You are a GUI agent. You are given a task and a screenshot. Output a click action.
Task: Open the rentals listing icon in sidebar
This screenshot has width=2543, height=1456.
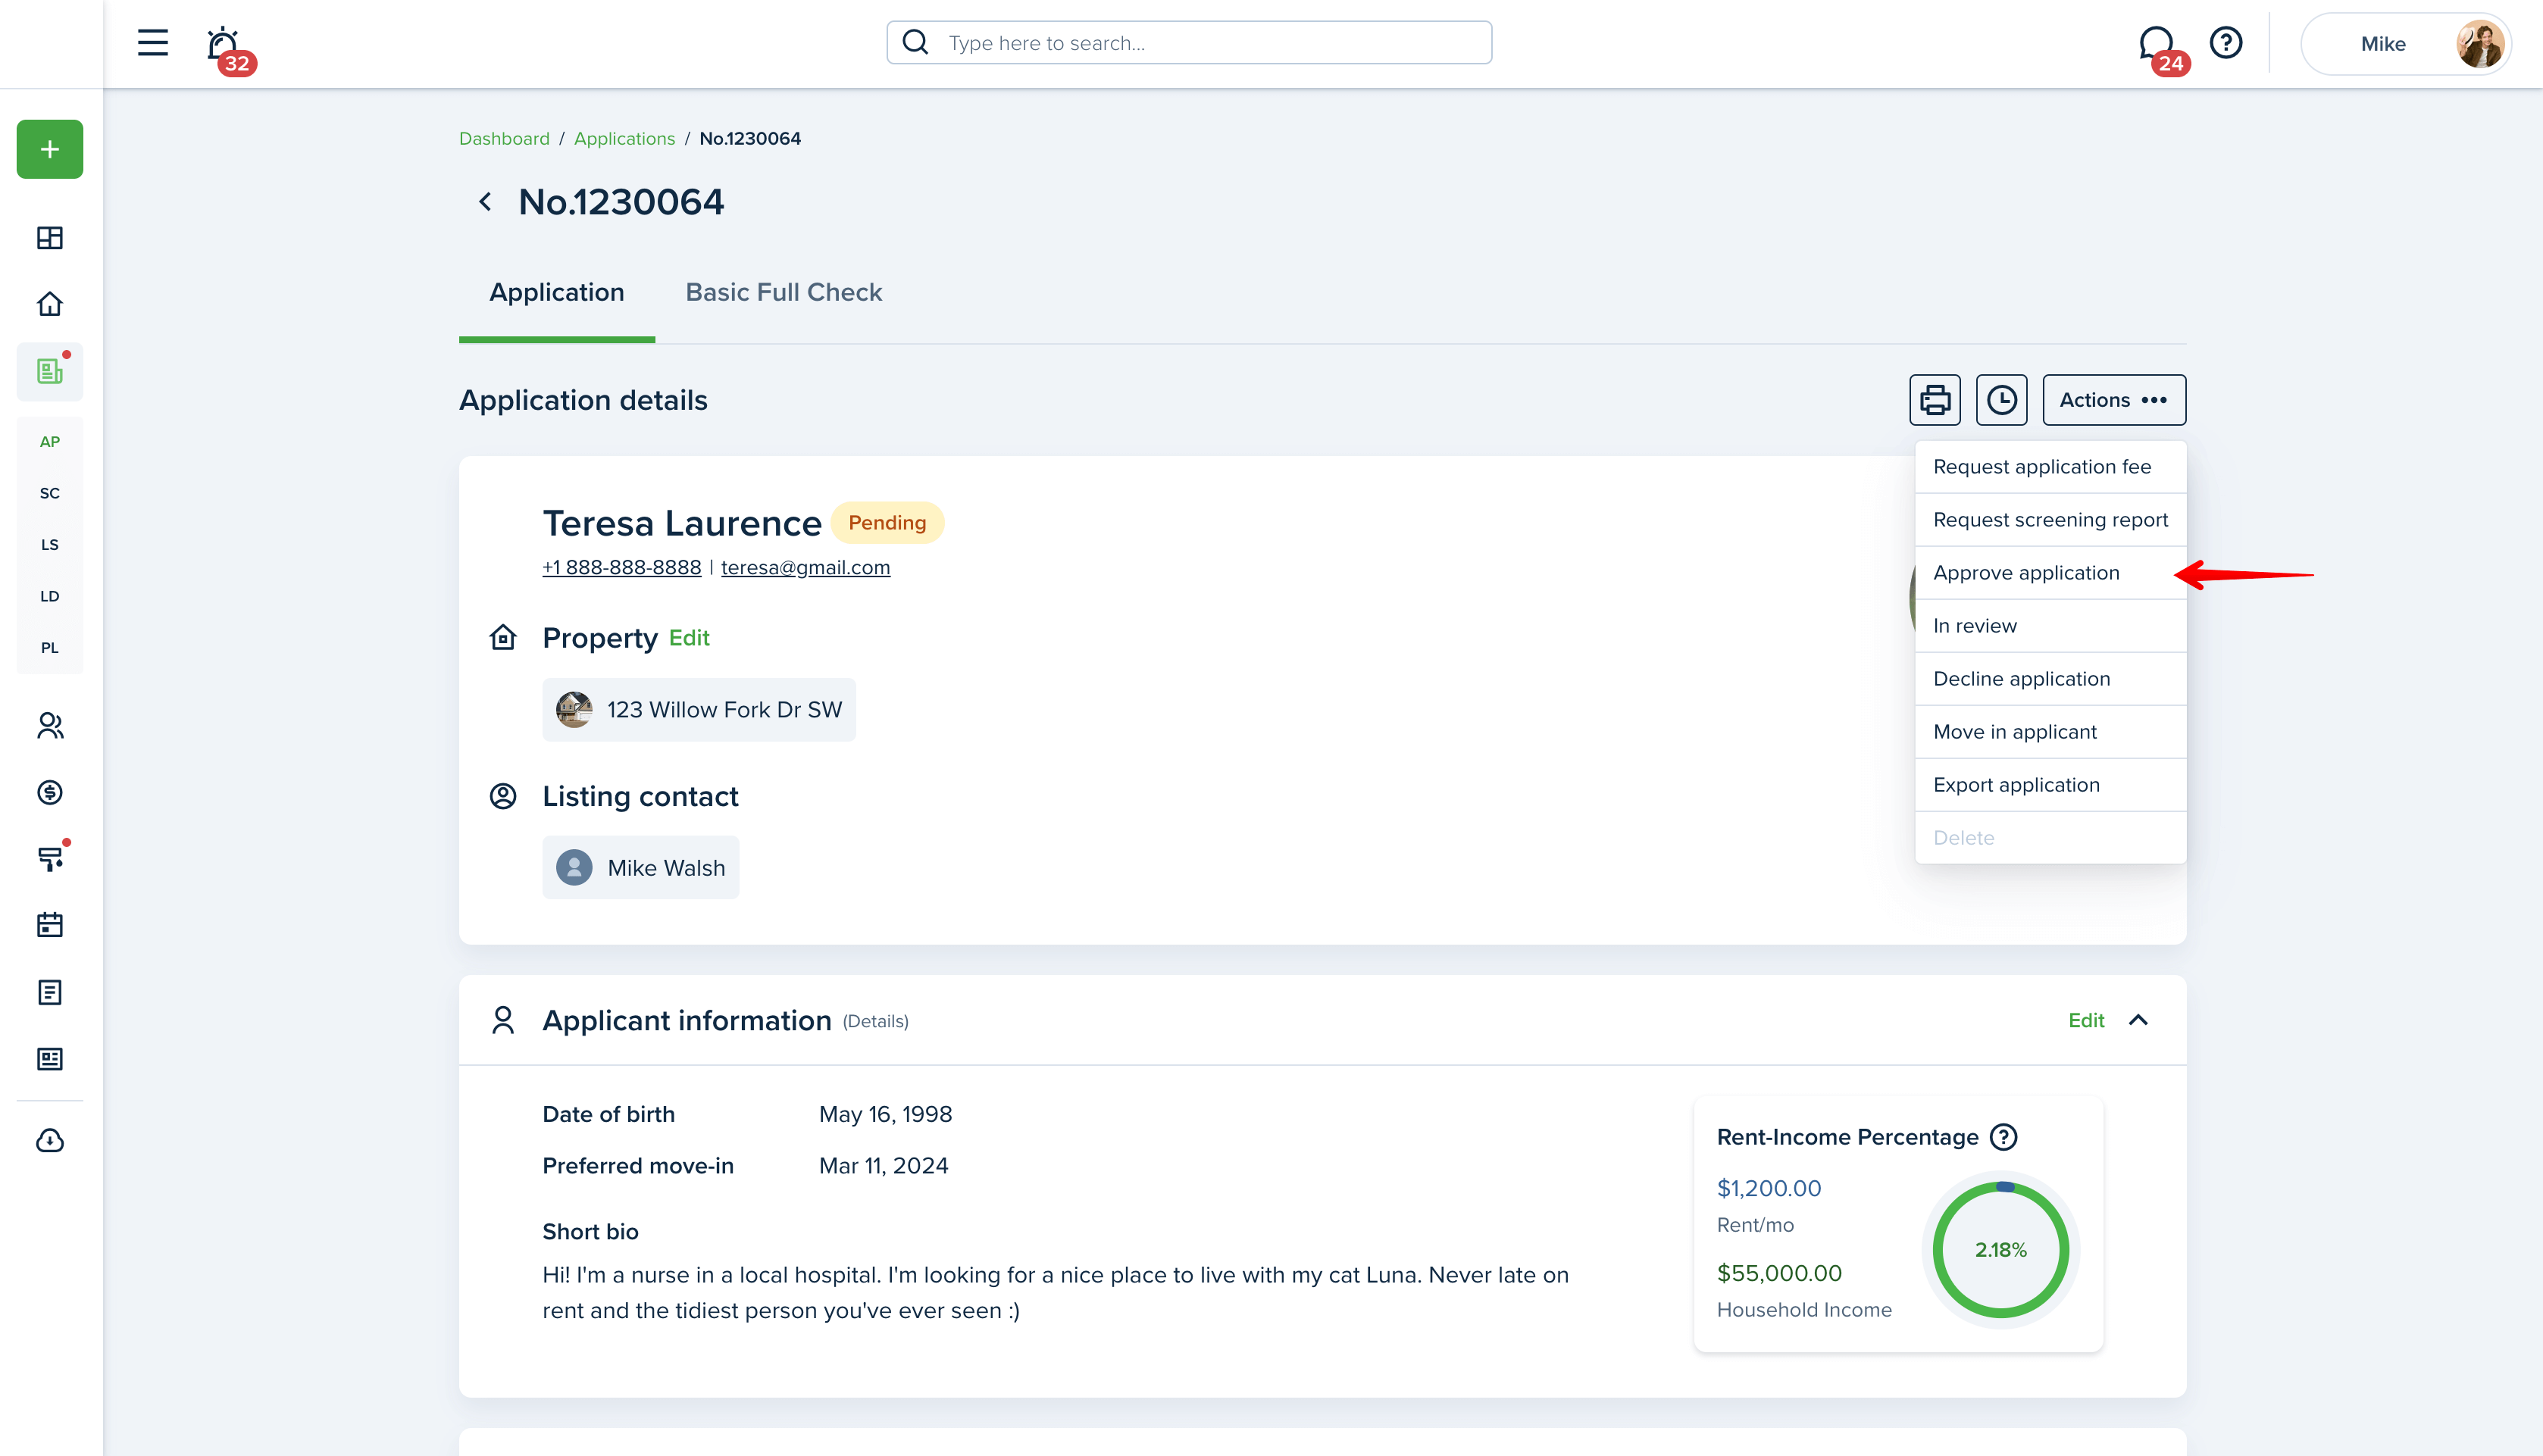coord(50,371)
